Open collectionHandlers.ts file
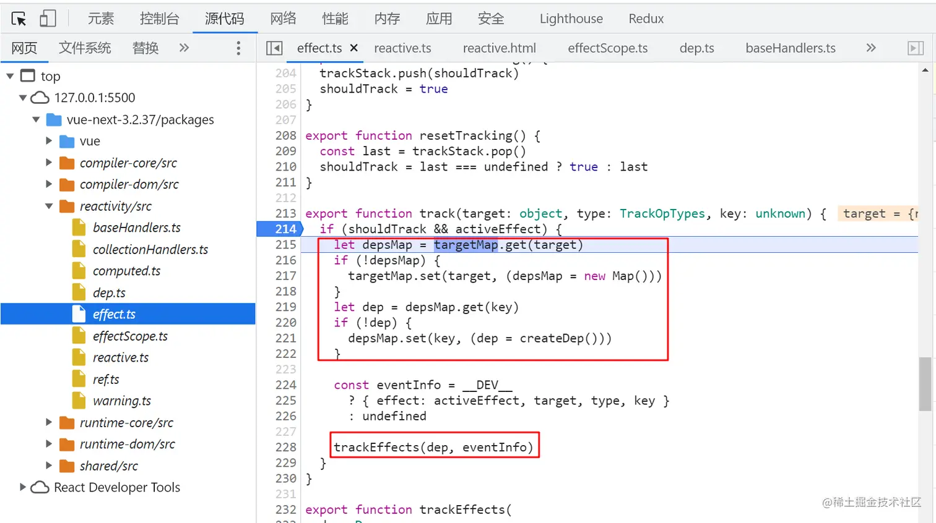This screenshot has width=936, height=523. pos(150,249)
